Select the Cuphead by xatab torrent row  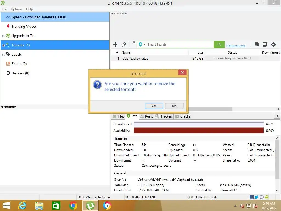[196, 59]
